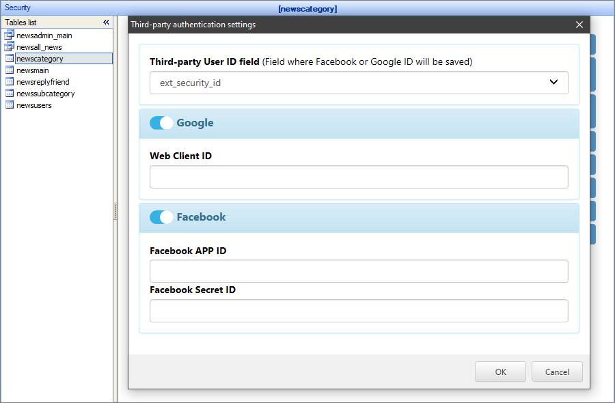
Task: Disable the Google authentication toggle
Action: point(161,123)
